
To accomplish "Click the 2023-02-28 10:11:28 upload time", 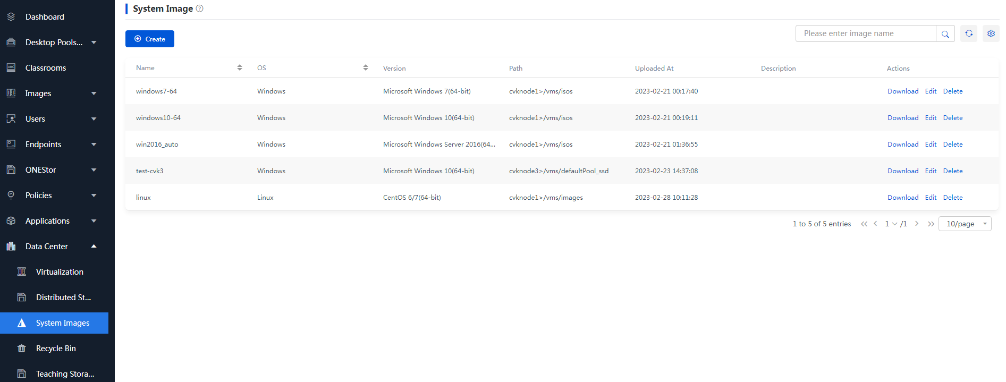I will tap(666, 198).
